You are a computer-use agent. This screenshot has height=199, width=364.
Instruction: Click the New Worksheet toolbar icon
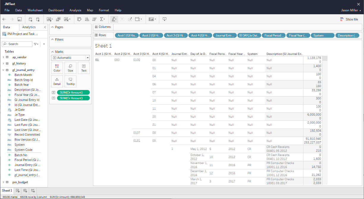click(x=50, y=19)
